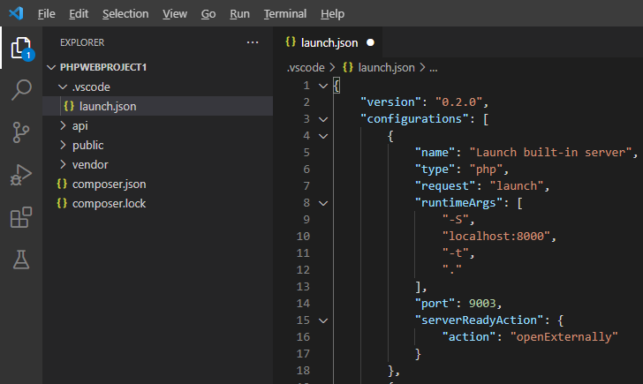Click the "-S" argument on line 9
This screenshot has width=643, height=384.
(x=456, y=219)
